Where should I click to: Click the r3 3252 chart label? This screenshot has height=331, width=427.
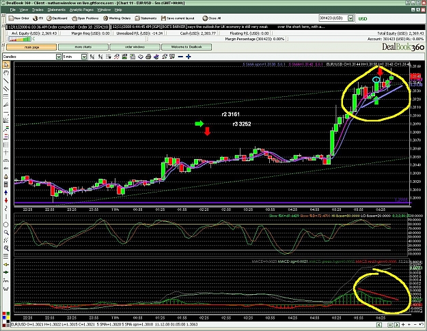242,124
